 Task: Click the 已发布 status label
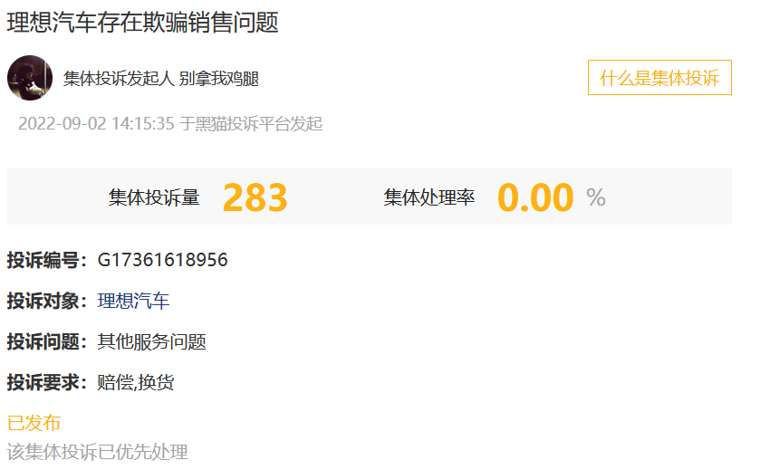tap(34, 423)
